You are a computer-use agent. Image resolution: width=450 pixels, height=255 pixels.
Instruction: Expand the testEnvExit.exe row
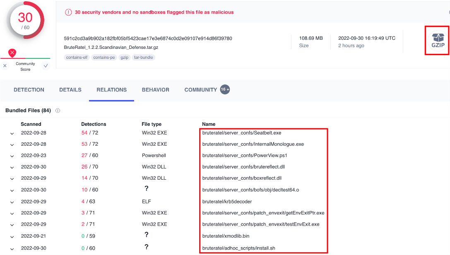(x=12, y=225)
